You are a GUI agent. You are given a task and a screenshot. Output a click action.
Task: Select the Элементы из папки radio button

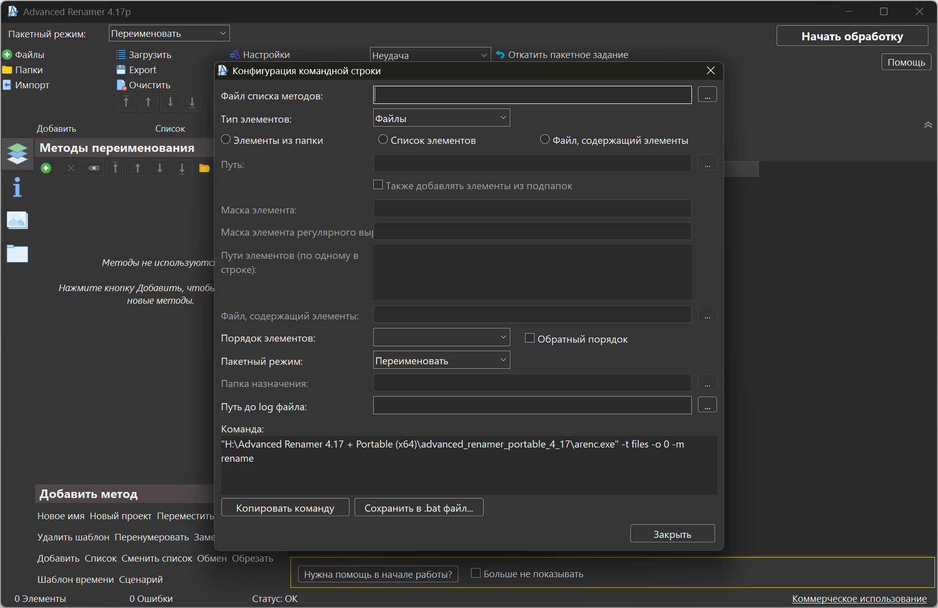click(x=226, y=140)
